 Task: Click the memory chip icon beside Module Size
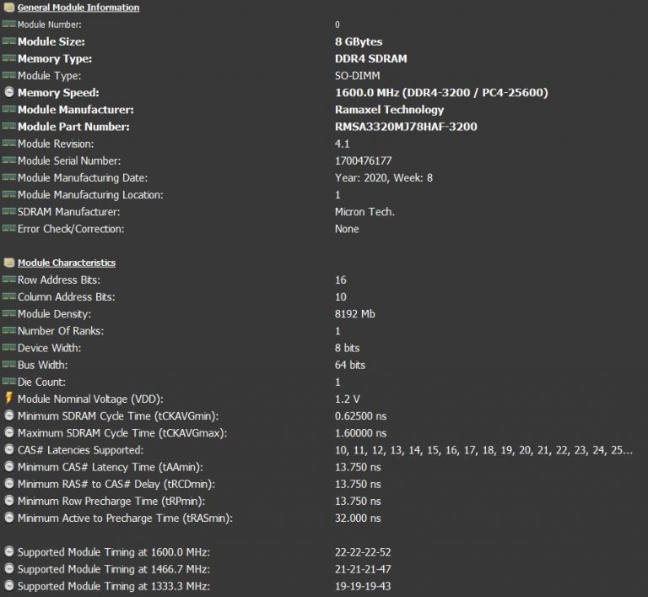(x=8, y=41)
